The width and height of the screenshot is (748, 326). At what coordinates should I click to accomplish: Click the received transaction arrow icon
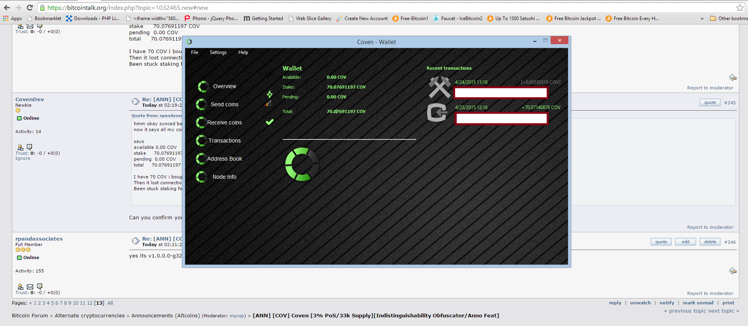point(437,113)
